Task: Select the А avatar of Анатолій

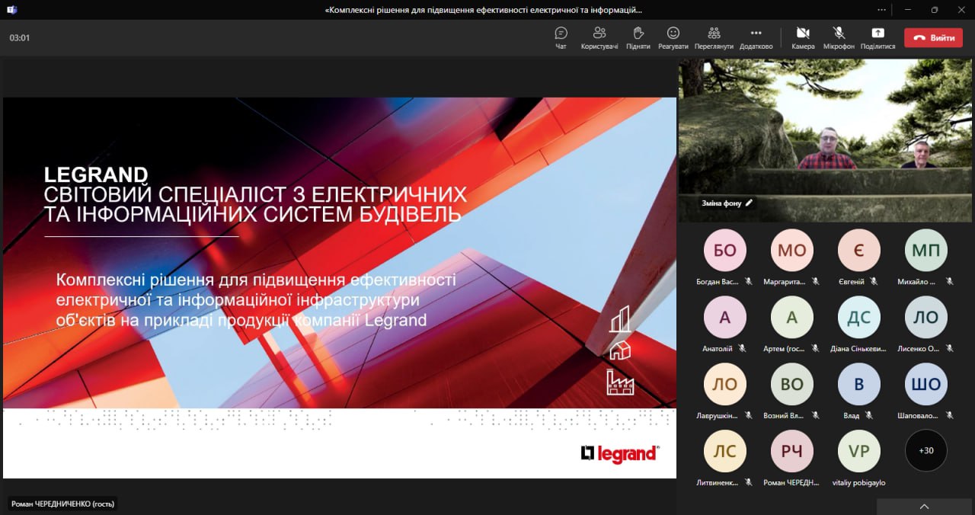Action: (725, 318)
